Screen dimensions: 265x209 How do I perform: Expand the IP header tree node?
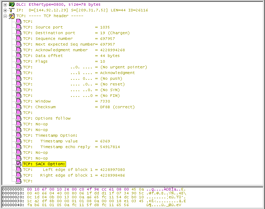[x=5, y=10]
